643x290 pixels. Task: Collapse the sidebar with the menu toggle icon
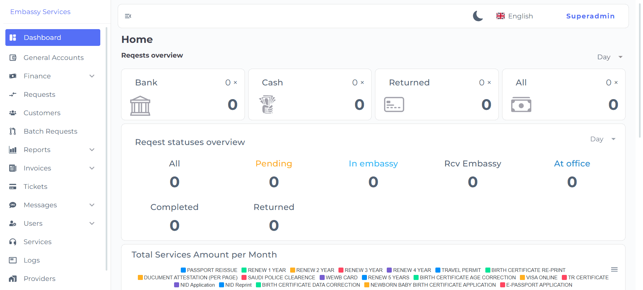click(x=128, y=16)
